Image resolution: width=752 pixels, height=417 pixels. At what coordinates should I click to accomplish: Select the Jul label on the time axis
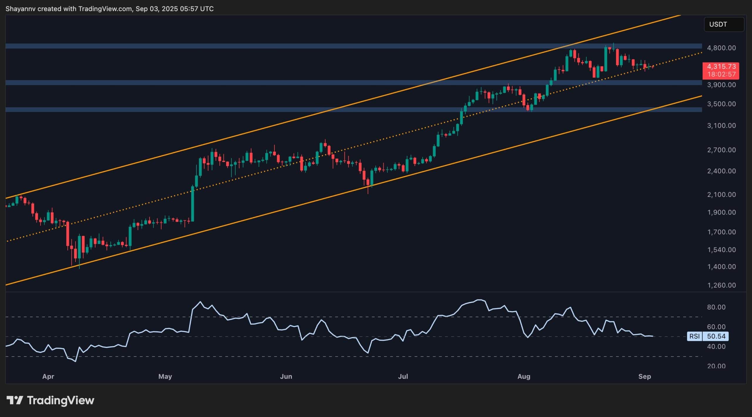click(x=404, y=376)
